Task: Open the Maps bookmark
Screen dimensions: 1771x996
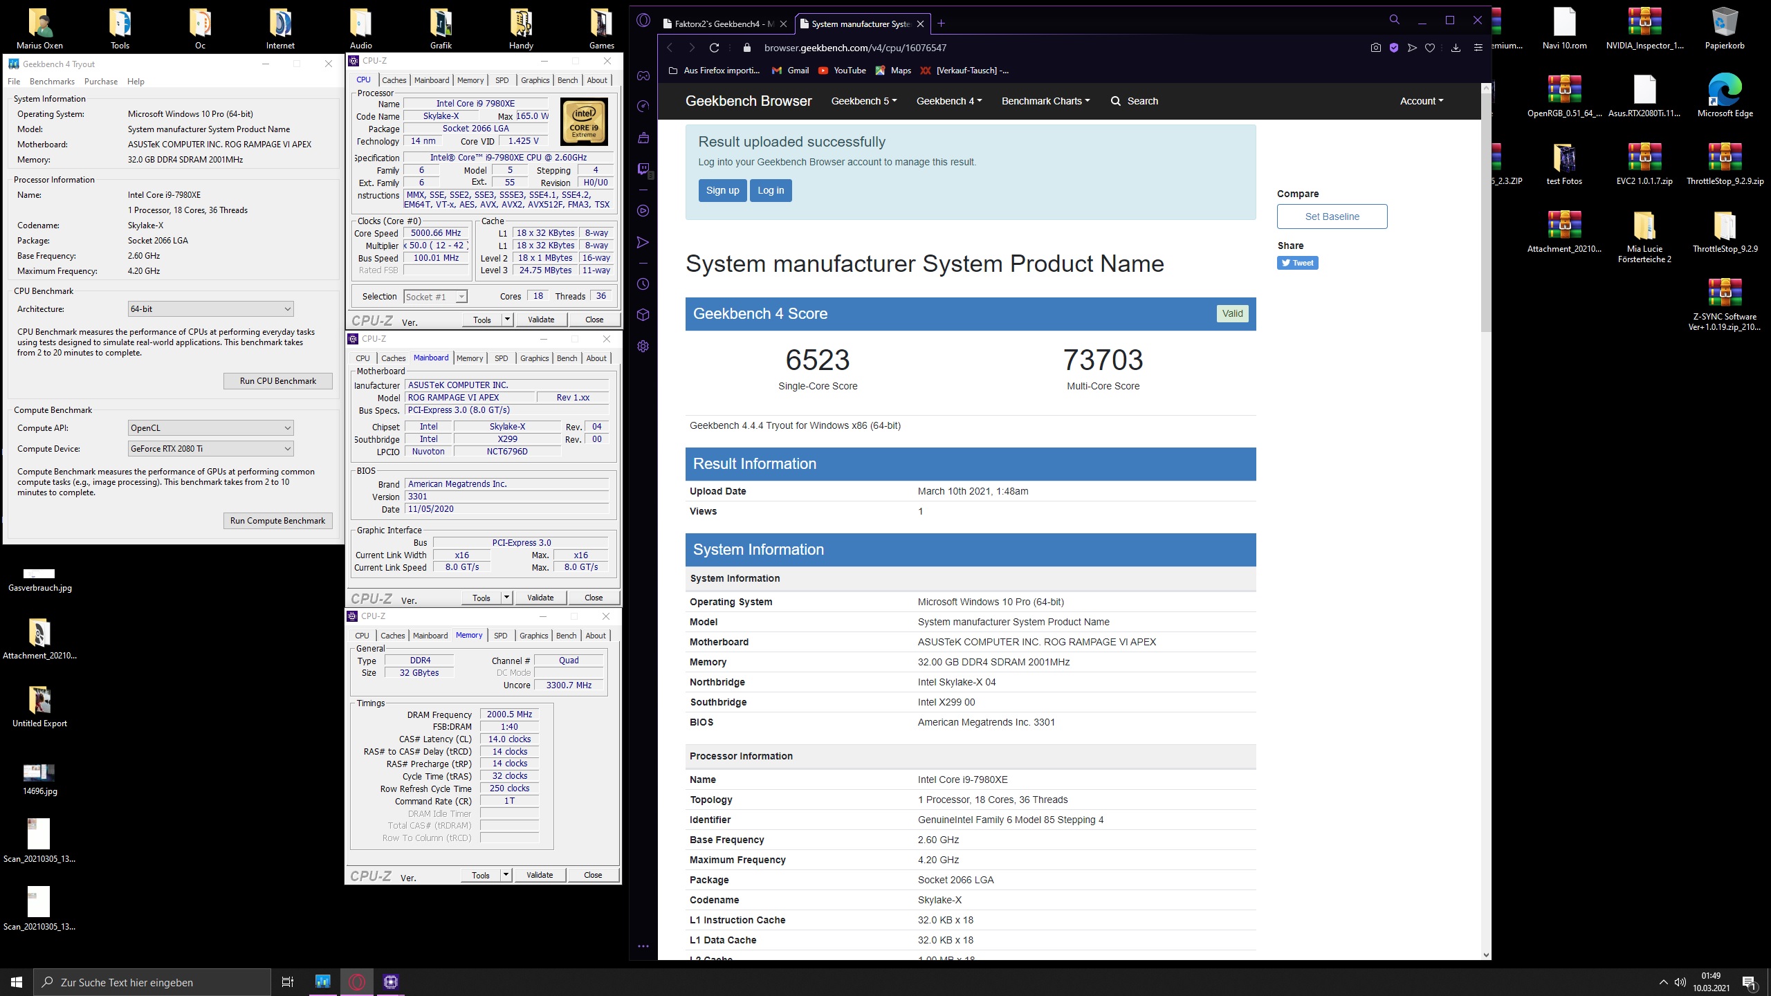Action: pyautogui.click(x=893, y=71)
